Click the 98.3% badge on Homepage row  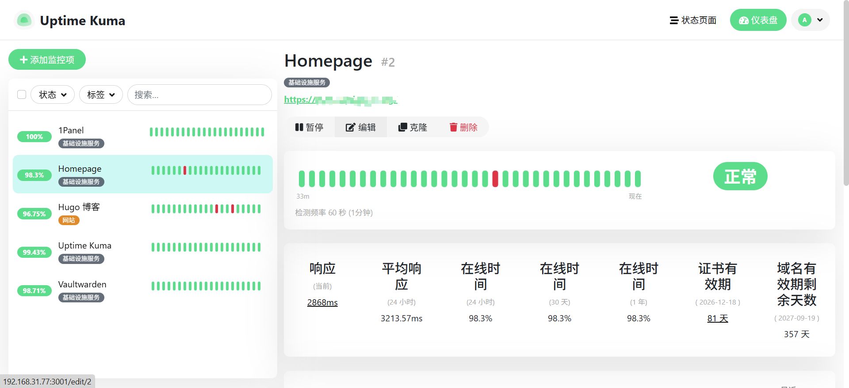pyautogui.click(x=34, y=175)
